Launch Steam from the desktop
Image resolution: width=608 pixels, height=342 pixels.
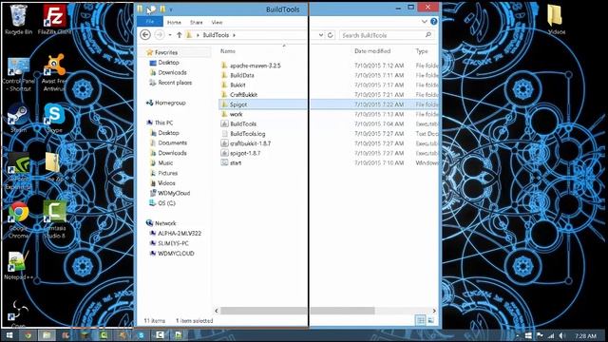(18, 119)
